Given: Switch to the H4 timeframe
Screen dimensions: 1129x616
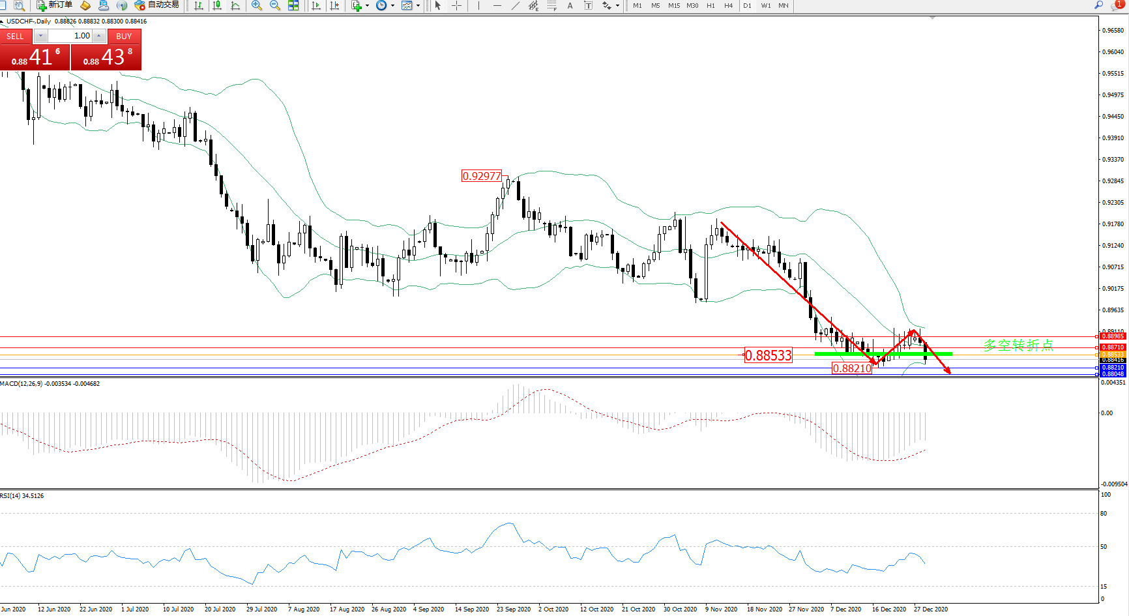Looking at the screenshot, I should pos(728,5).
